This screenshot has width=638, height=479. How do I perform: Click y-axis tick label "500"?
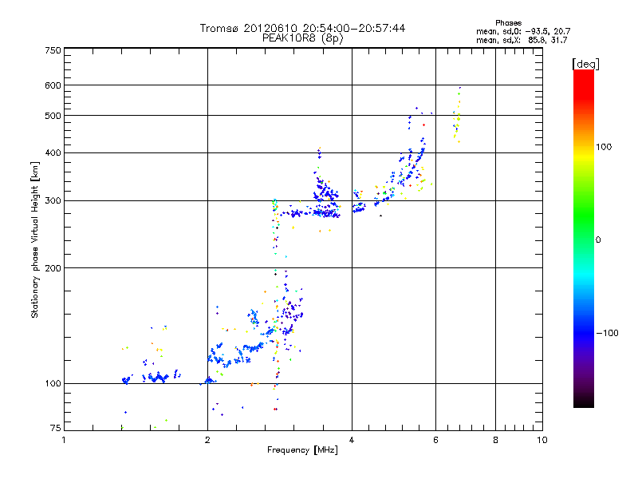[x=53, y=116]
